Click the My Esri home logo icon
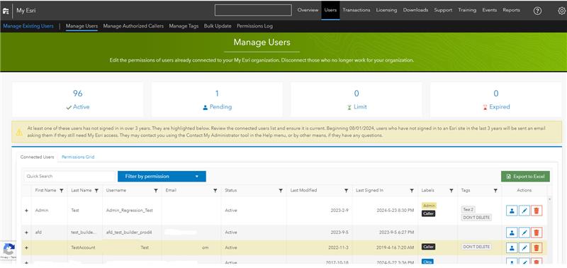This screenshot has height=268, width=567. [x=6, y=11]
